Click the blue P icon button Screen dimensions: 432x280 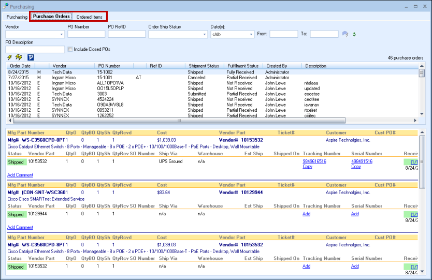tap(31, 57)
